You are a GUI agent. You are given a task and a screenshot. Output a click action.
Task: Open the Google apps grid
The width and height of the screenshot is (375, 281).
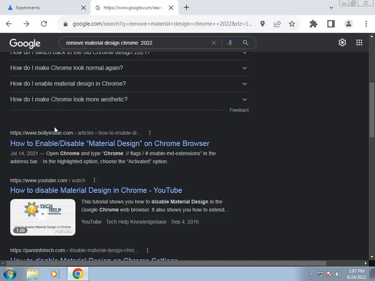click(x=359, y=42)
